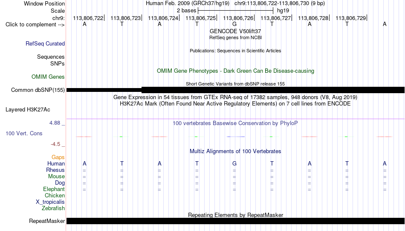The width and height of the screenshot is (405, 231).
Task: Open 'Short Genetic Variants from dbSNP release 155'
Action: click(x=235, y=84)
